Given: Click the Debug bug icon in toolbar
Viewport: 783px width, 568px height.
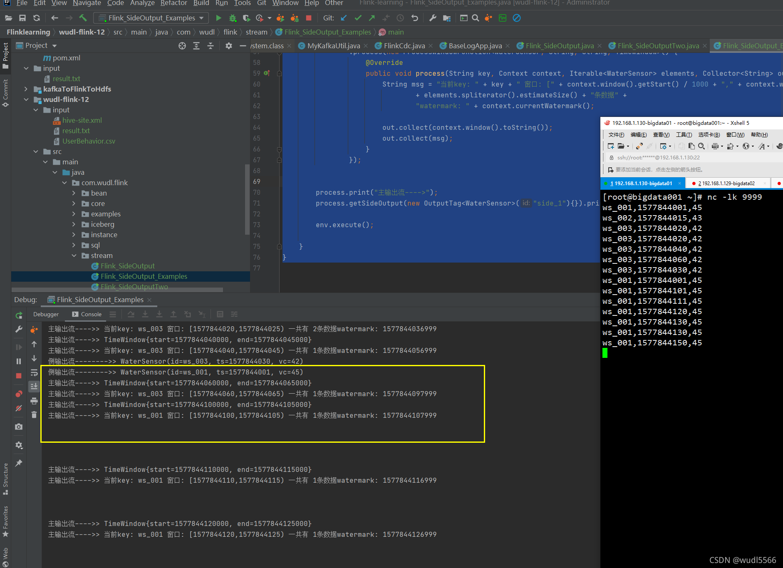Looking at the screenshot, I should pos(233,18).
